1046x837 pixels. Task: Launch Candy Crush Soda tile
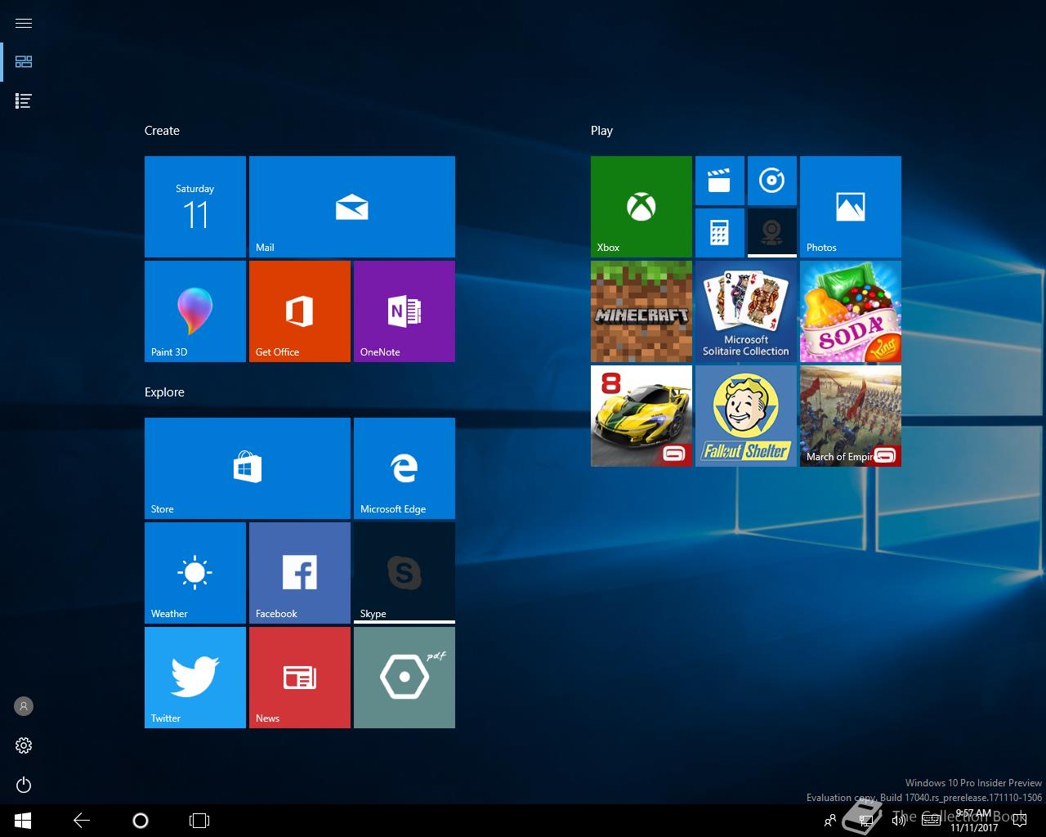pyautogui.click(x=851, y=311)
